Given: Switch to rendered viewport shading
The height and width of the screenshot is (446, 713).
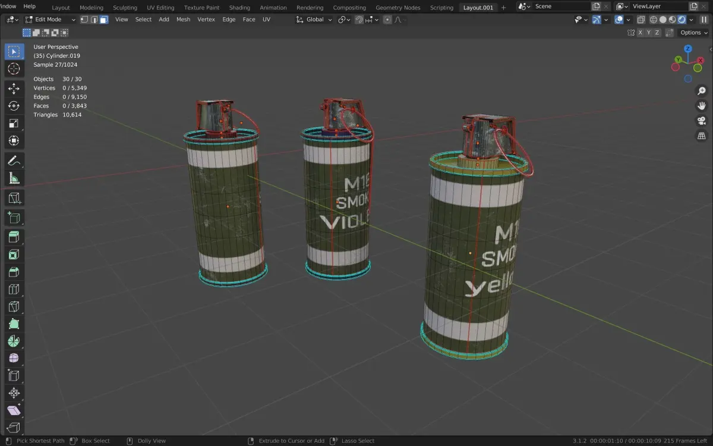Looking at the screenshot, I should click(x=682, y=20).
